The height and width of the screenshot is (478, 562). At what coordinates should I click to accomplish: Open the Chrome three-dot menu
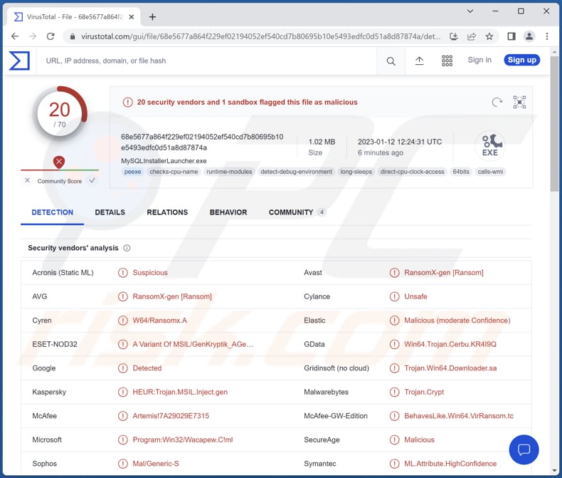pos(547,36)
